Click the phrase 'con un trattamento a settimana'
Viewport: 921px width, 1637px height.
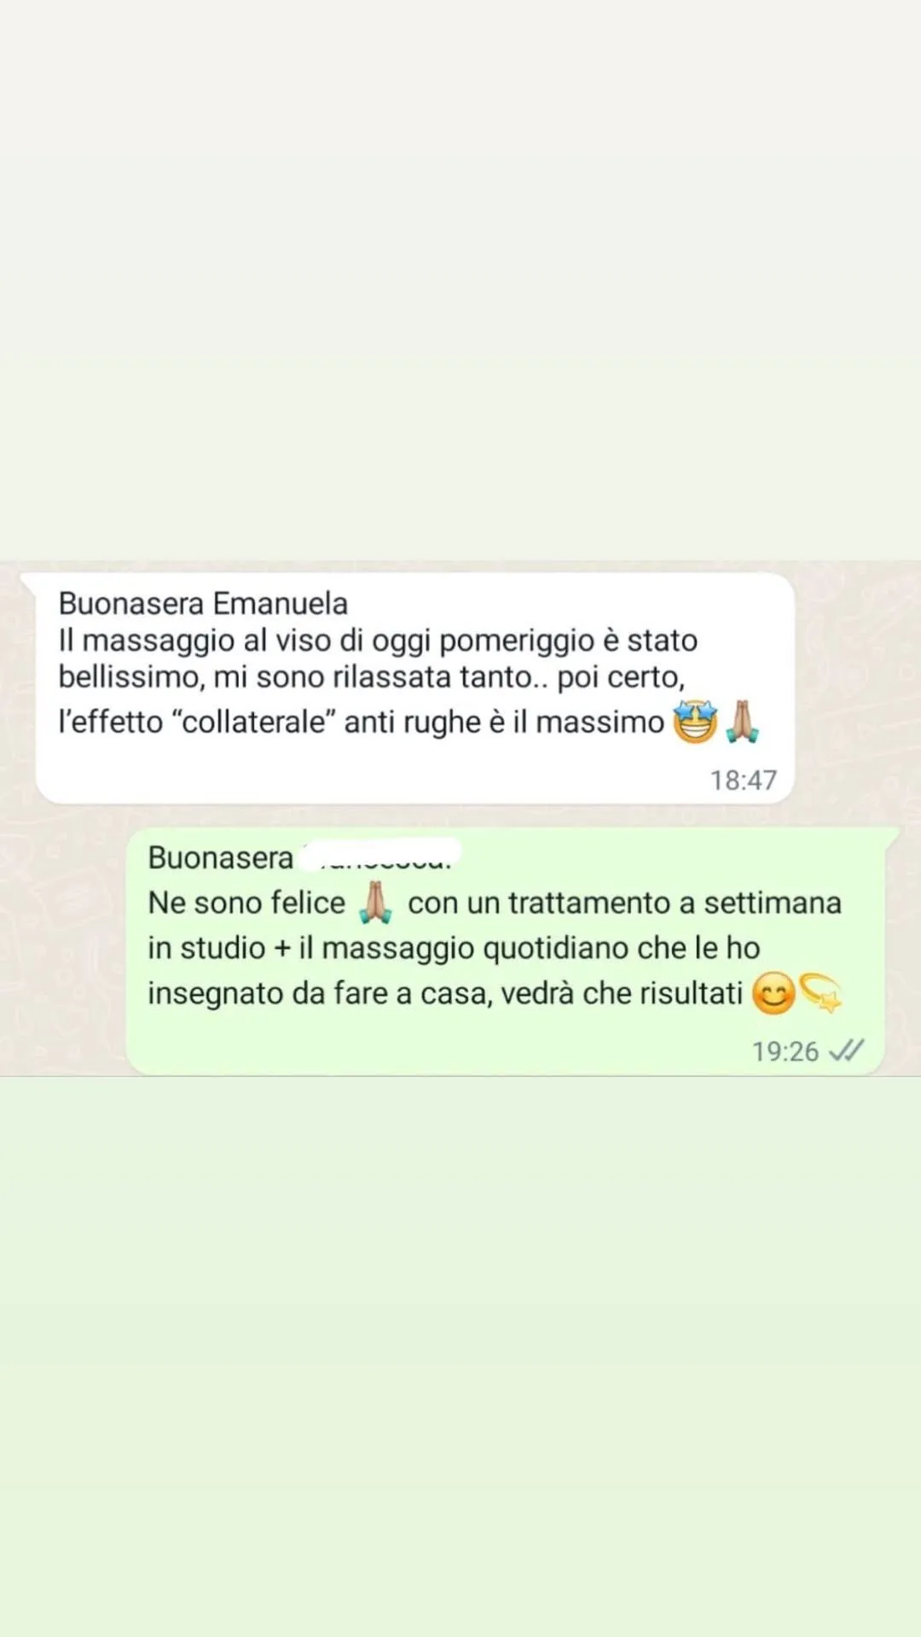click(x=624, y=903)
